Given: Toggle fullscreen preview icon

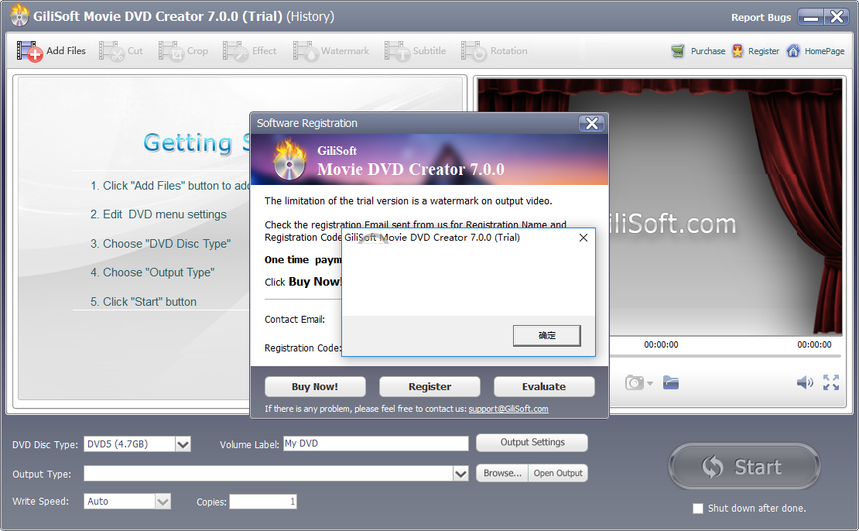Looking at the screenshot, I should click(831, 382).
